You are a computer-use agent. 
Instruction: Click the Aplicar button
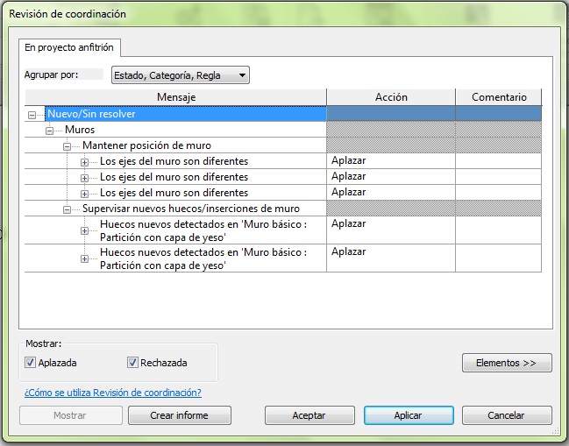point(408,415)
